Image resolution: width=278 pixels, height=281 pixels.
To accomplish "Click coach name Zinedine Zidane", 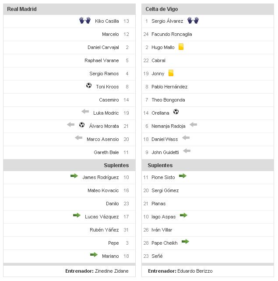I will [112, 271].
